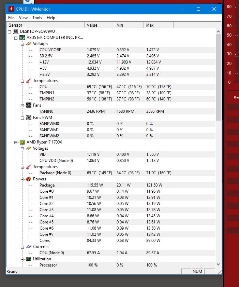Click the Ryzen Temperatures thermometer icon
Viewport: 239px width, 287px height.
(29, 167)
